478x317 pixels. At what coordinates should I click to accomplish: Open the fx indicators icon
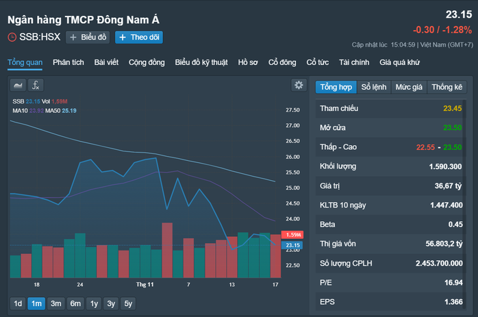coord(36,86)
